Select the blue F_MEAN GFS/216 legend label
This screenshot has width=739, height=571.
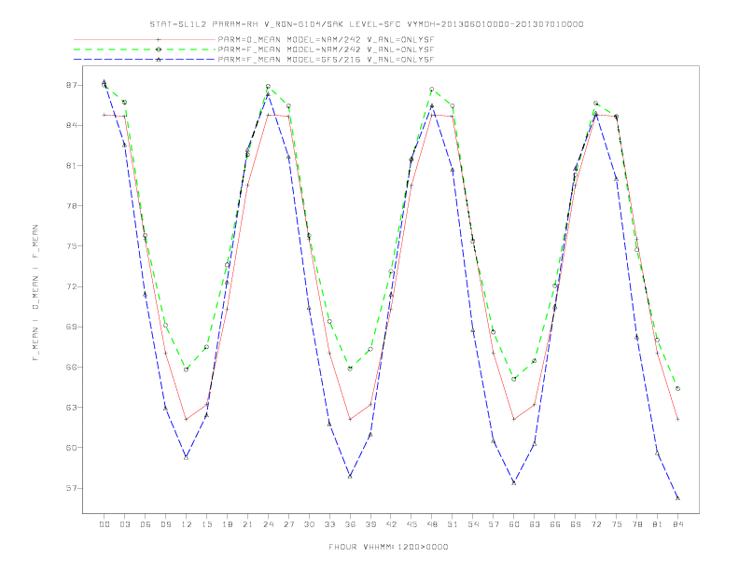pyautogui.click(x=326, y=60)
